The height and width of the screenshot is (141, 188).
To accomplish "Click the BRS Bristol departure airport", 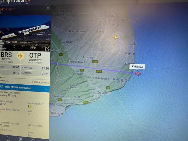I will click(x=6, y=56).
